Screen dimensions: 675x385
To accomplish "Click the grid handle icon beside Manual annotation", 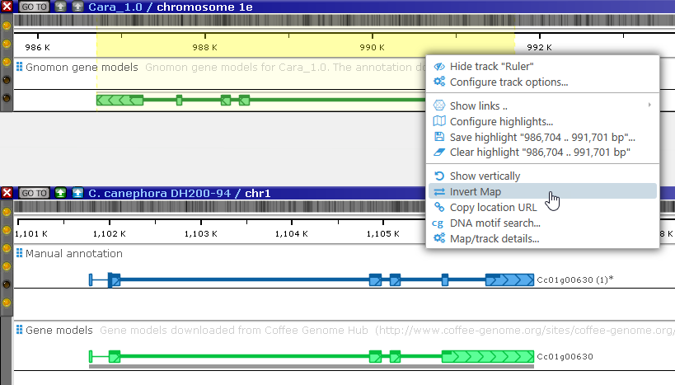I will (20, 253).
